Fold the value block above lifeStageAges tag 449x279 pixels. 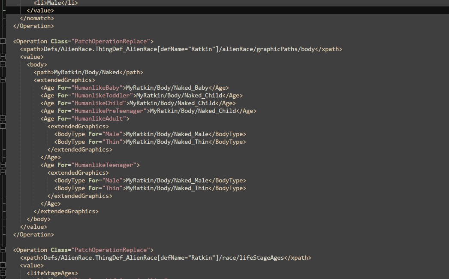[x=3, y=266]
